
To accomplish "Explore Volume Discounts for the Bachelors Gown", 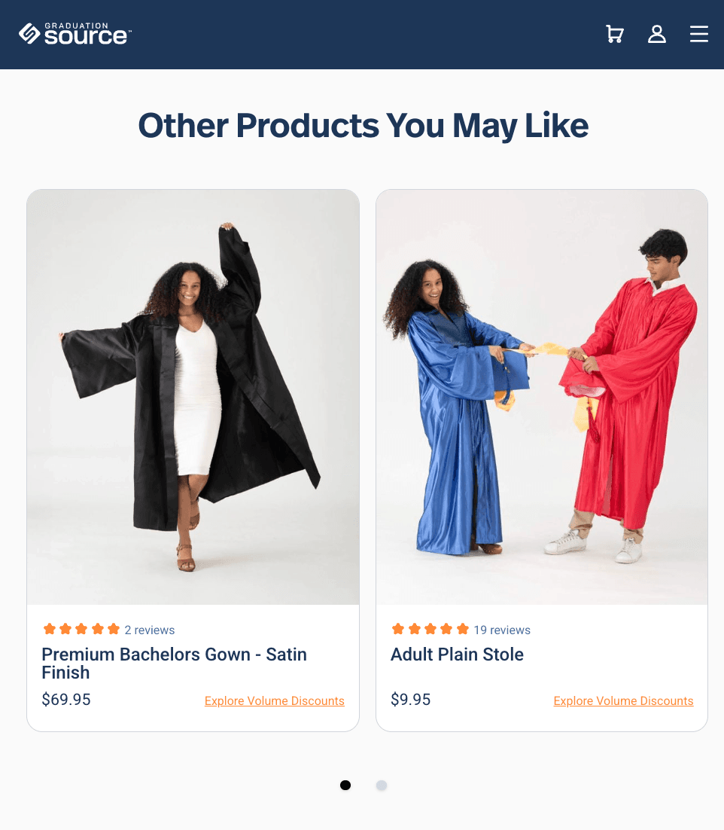I will pos(275,701).
